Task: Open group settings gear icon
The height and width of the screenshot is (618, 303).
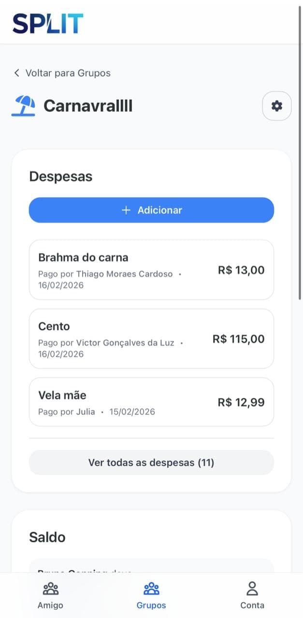Action: click(277, 106)
